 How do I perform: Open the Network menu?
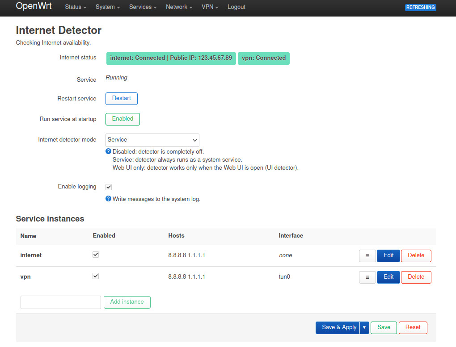[x=179, y=7]
